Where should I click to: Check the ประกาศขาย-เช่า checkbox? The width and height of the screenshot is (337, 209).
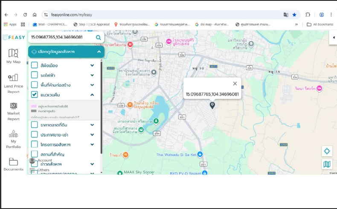(35, 134)
